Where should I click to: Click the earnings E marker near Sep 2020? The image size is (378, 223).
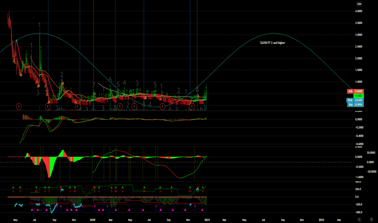(x=163, y=106)
